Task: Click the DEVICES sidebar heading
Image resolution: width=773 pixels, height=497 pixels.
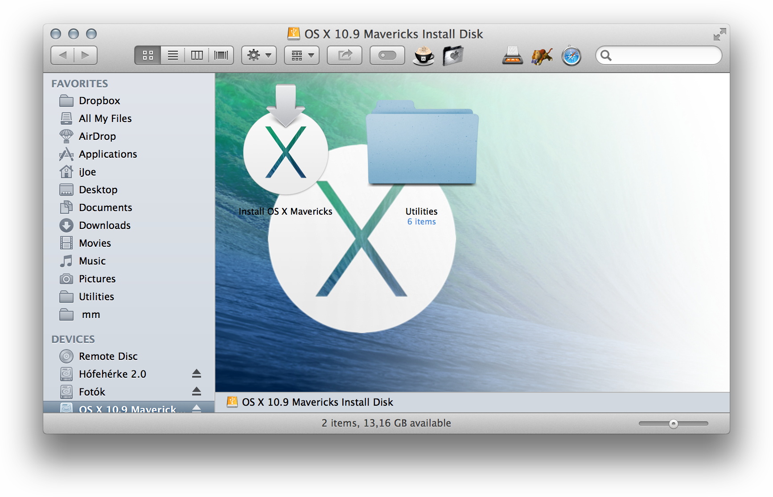Action: click(x=73, y=339)
